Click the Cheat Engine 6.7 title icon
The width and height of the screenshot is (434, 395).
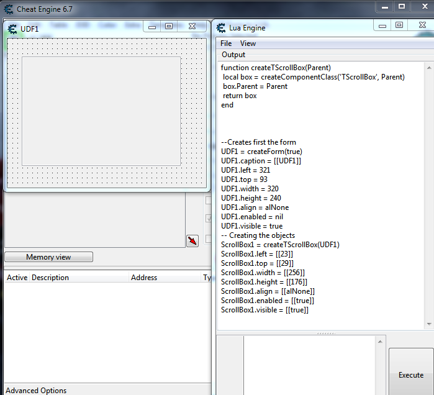tap(9, 9)
